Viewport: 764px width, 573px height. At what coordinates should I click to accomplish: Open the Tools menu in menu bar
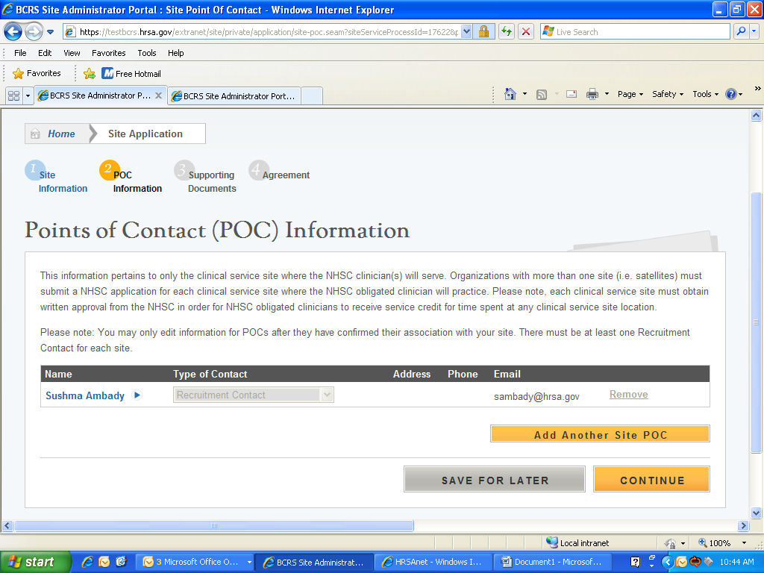(x=147, y=53)
